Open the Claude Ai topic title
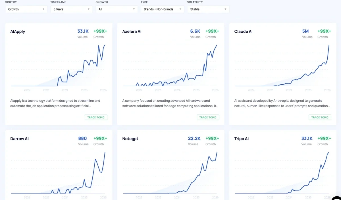 [243, 32]
